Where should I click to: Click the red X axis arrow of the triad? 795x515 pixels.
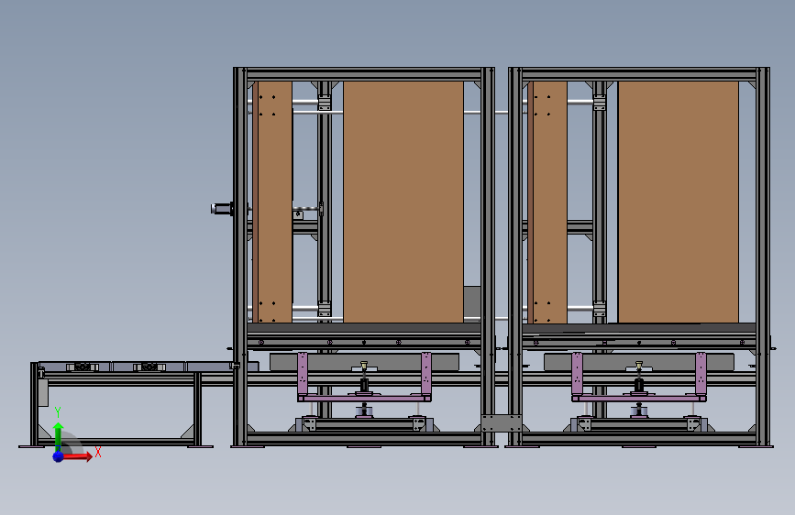77,456
